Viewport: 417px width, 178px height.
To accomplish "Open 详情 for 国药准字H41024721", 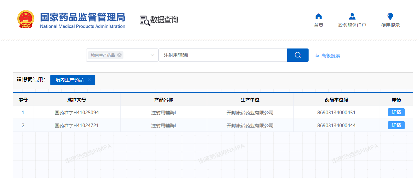I will click(396, 125).
